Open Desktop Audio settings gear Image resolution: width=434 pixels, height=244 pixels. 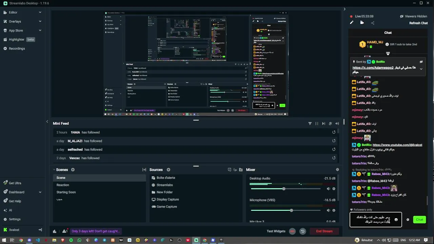334,189
